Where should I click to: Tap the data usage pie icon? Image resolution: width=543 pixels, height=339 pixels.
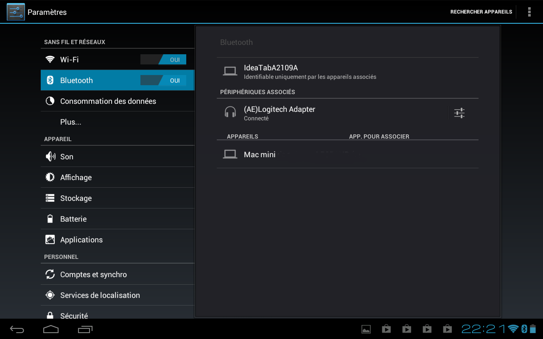[50, 101]
